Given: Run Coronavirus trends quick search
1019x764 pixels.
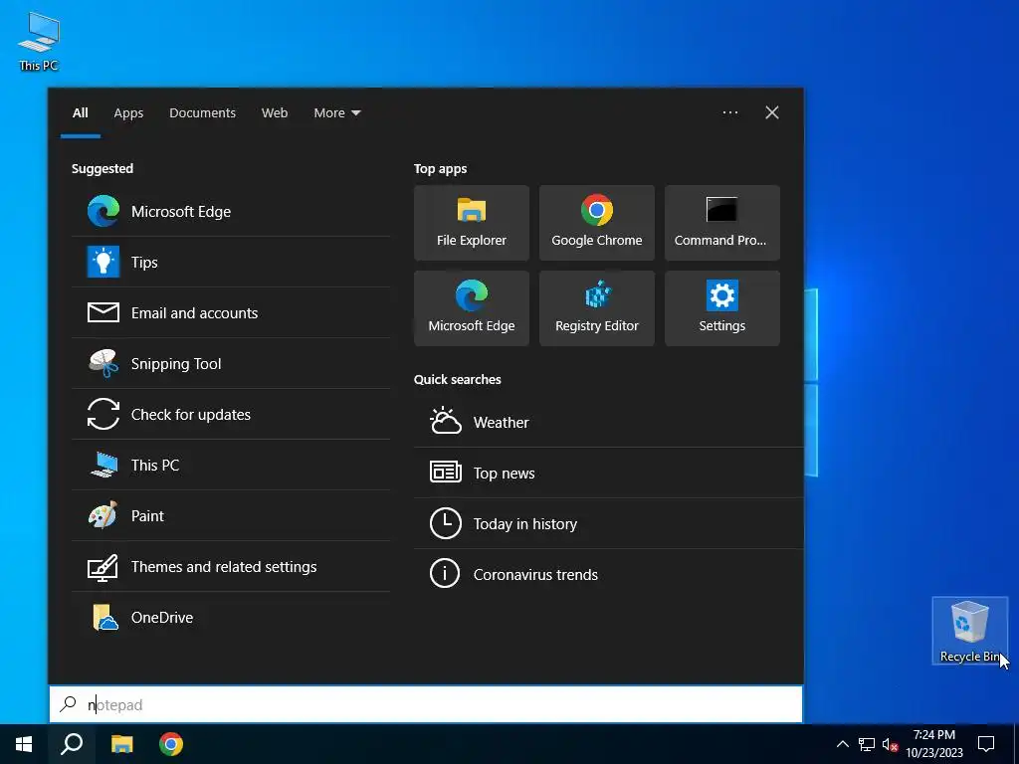Looking at the screenshot, I should point(608,574).
